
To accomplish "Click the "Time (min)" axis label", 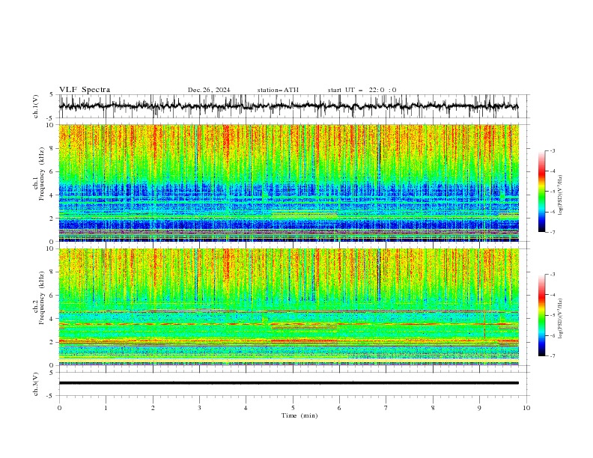I will coord(299,415).
